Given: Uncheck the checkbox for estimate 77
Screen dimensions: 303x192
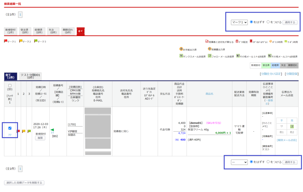Looking at the screenshot, I should tap(10, 128).
